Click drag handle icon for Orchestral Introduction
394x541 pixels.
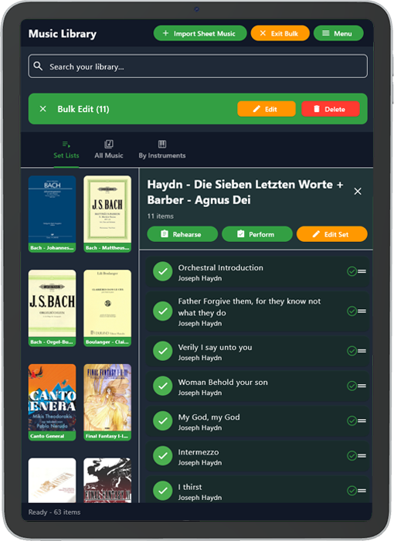[362, 271]
